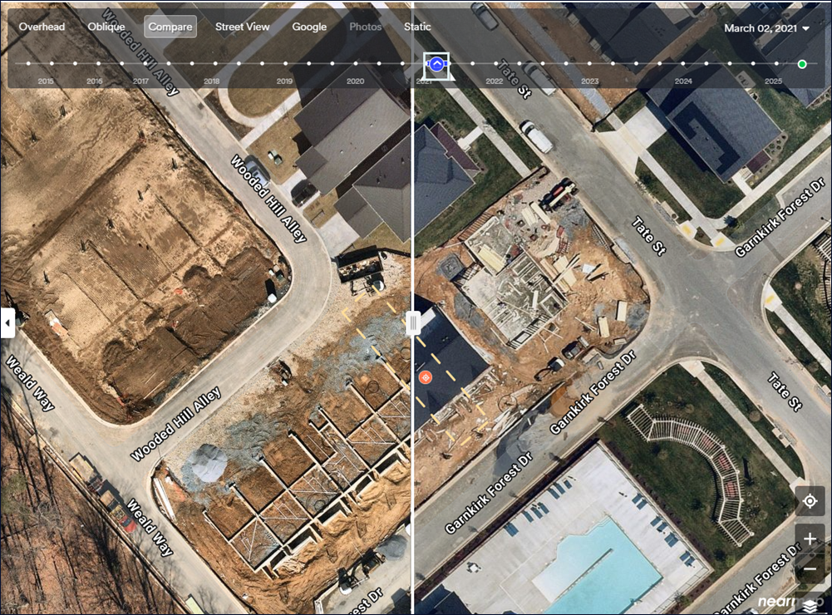832x615 pixels.
Task: Switch to the Oblique view tab
Action: (x=106, y=27)
